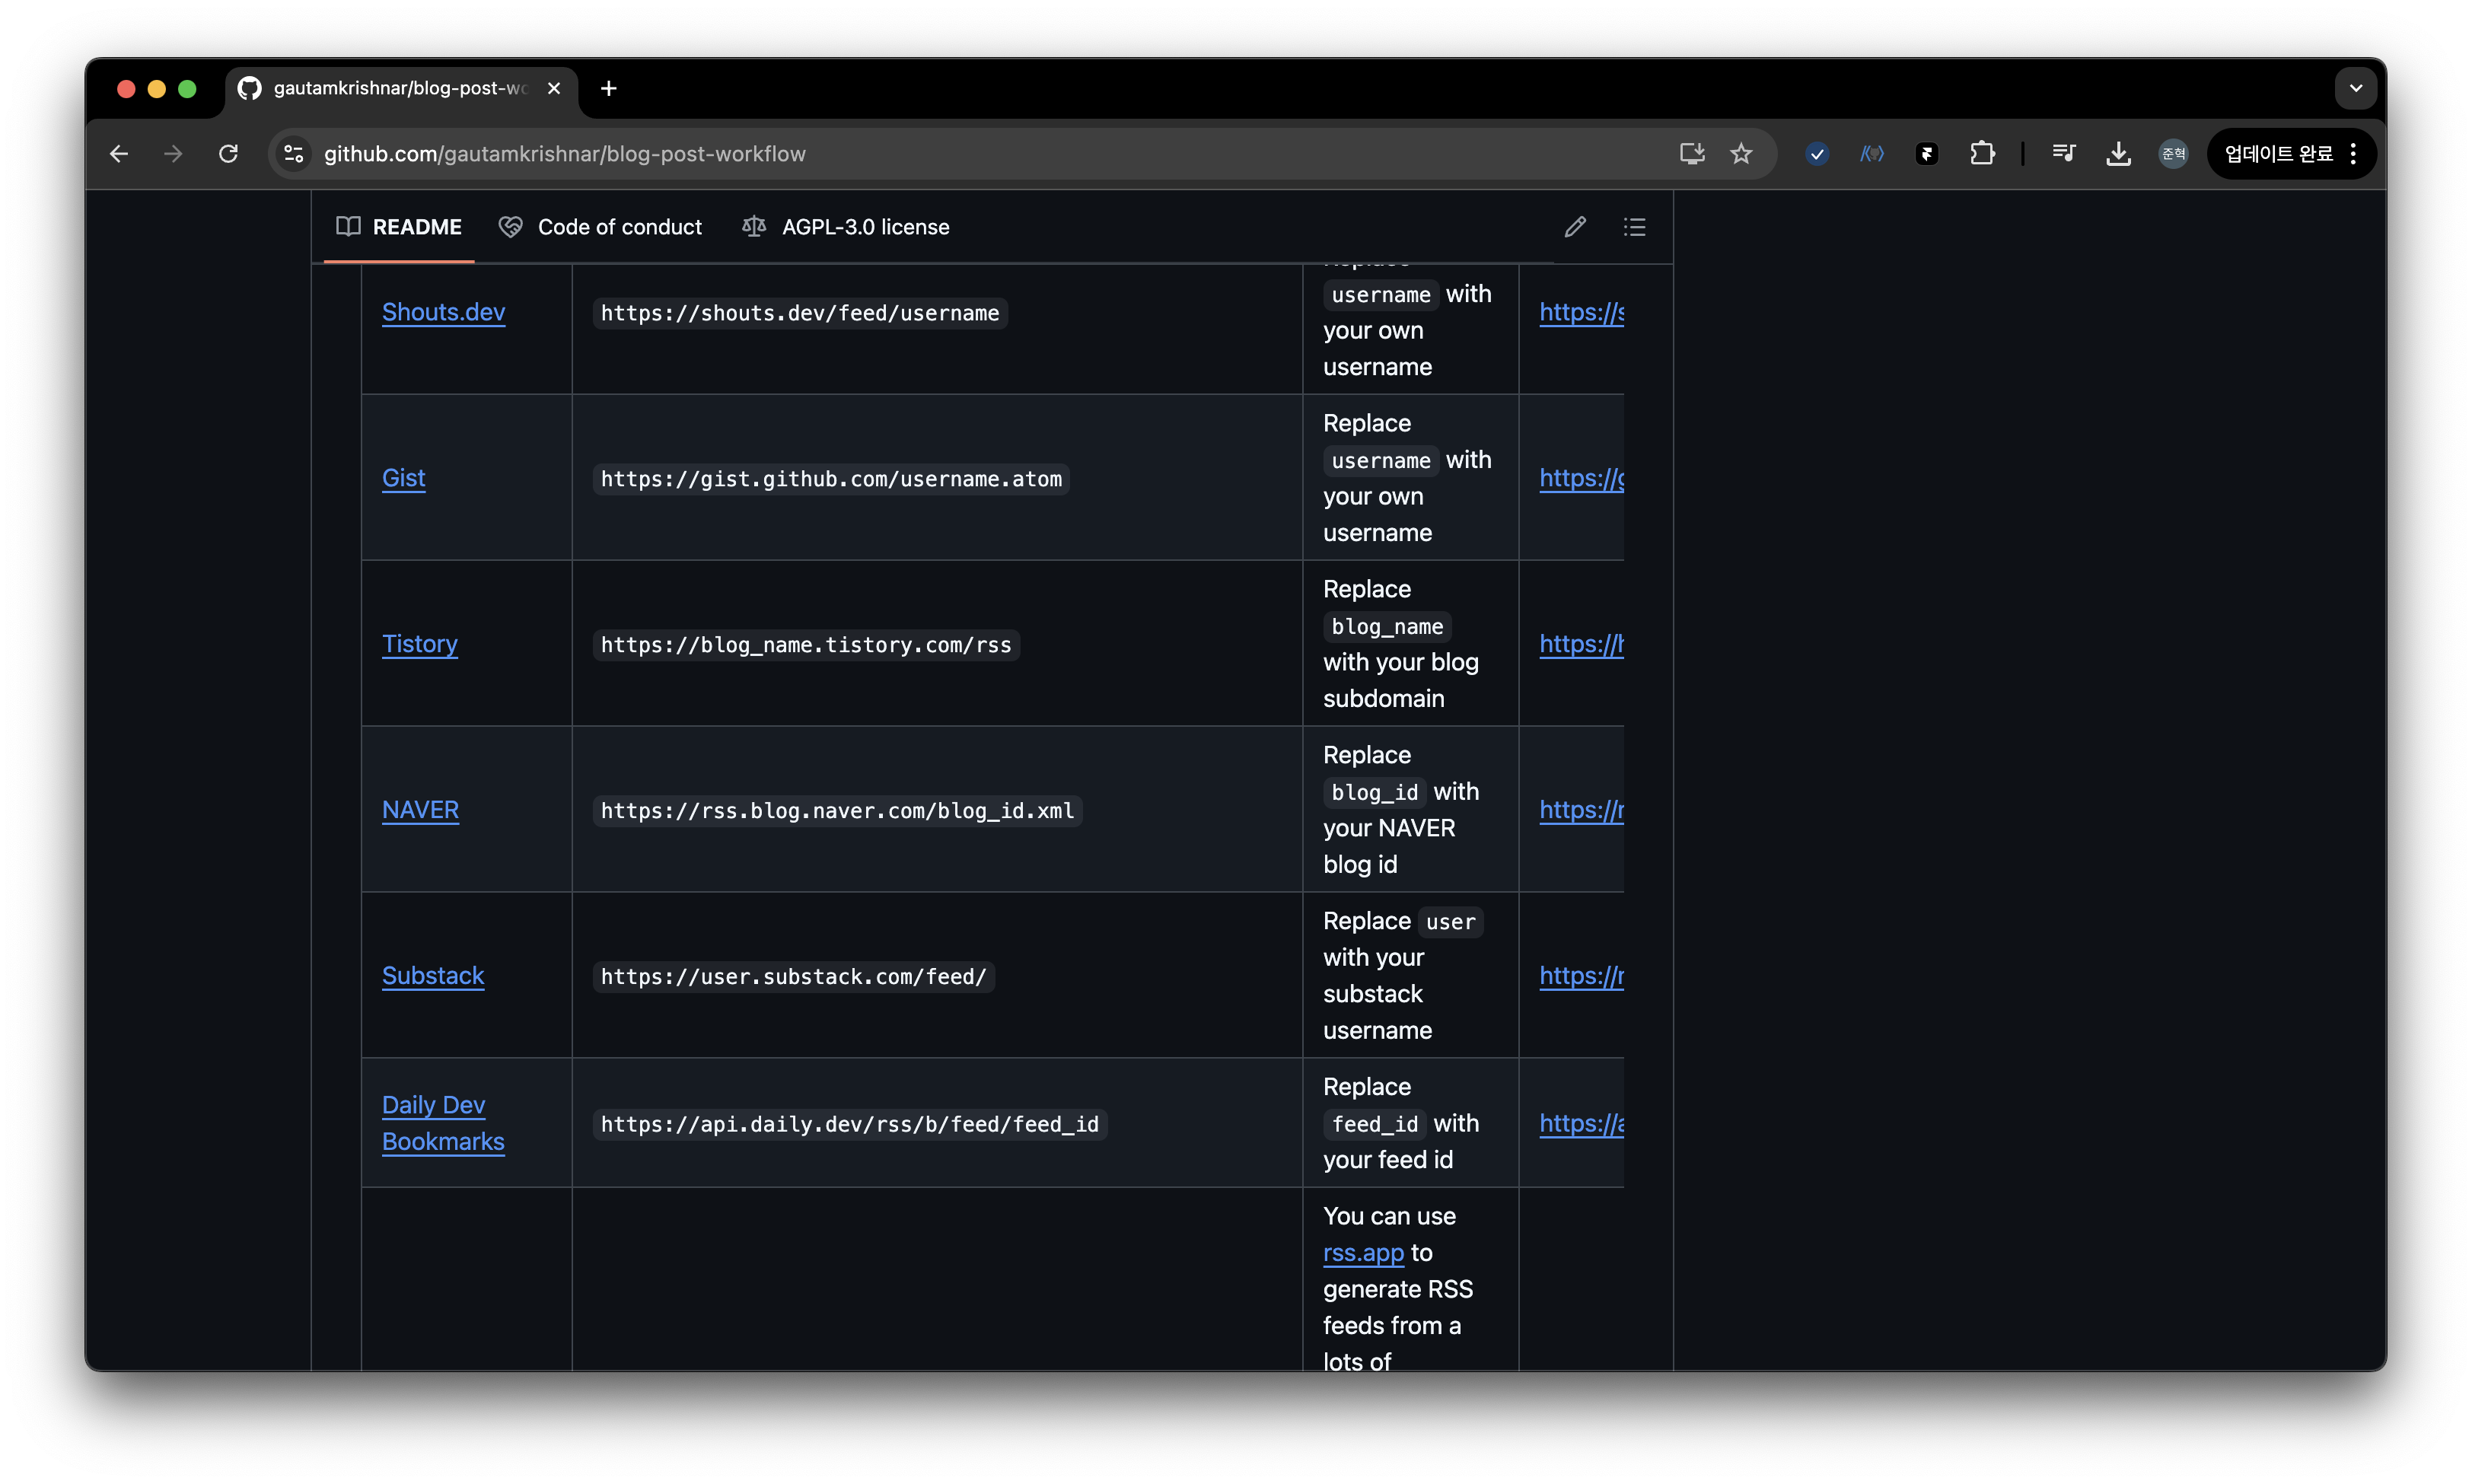Open the example link in Shouts.dev row
Image resolution: width=2472 pixels, height=1484 pixels.
pos(1581,312)
